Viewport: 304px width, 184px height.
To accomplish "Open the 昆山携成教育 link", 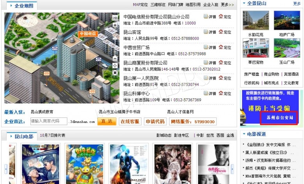I will click(x=42, y=112).
